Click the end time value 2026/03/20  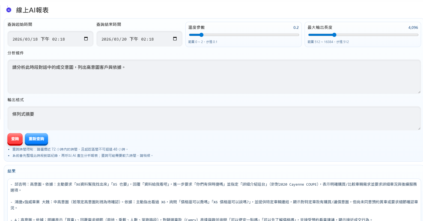tap(114, 39)
